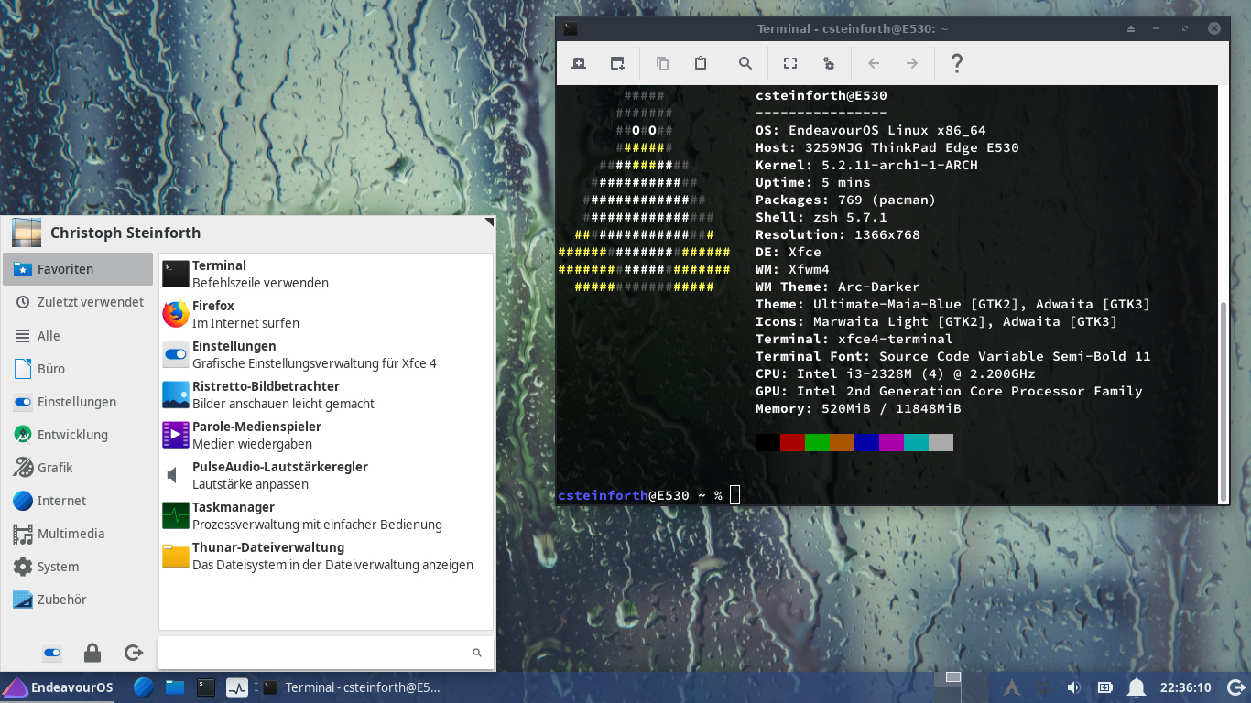Click 'Kernel: 5.2.11-arch1-1-ARCH' terminal line

[866, 165]
